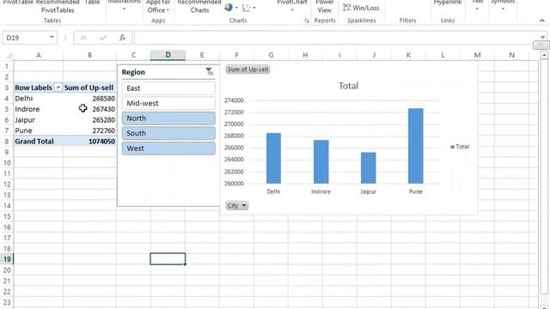Collapse the ribbon with the arrow
Viewport: 550px width, 309px height.
(542, 21)
